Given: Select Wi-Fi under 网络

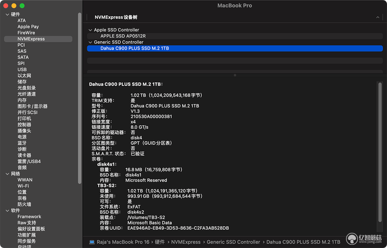Looking at the screenshot, I should (x=23, y=186).
